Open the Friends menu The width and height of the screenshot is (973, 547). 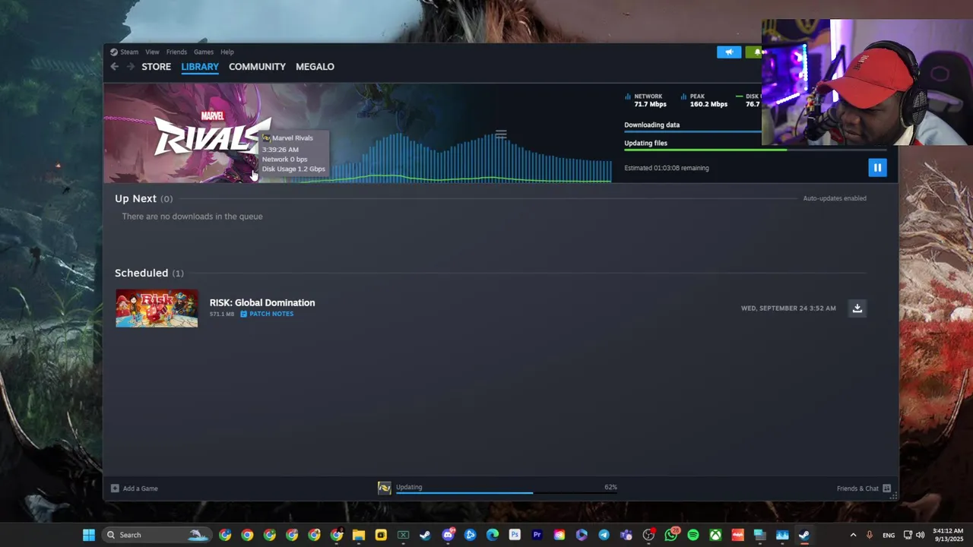176,52
